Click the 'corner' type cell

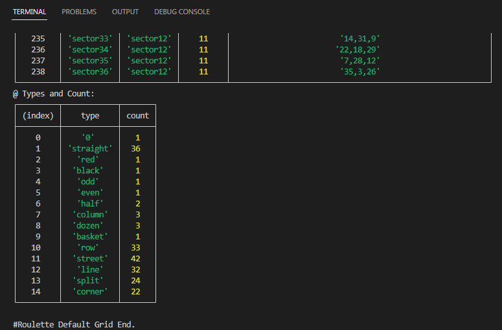tap(90, 291)
